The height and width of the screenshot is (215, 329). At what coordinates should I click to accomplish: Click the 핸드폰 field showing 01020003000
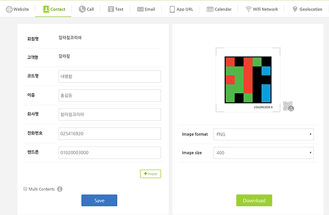click(110, 153)
